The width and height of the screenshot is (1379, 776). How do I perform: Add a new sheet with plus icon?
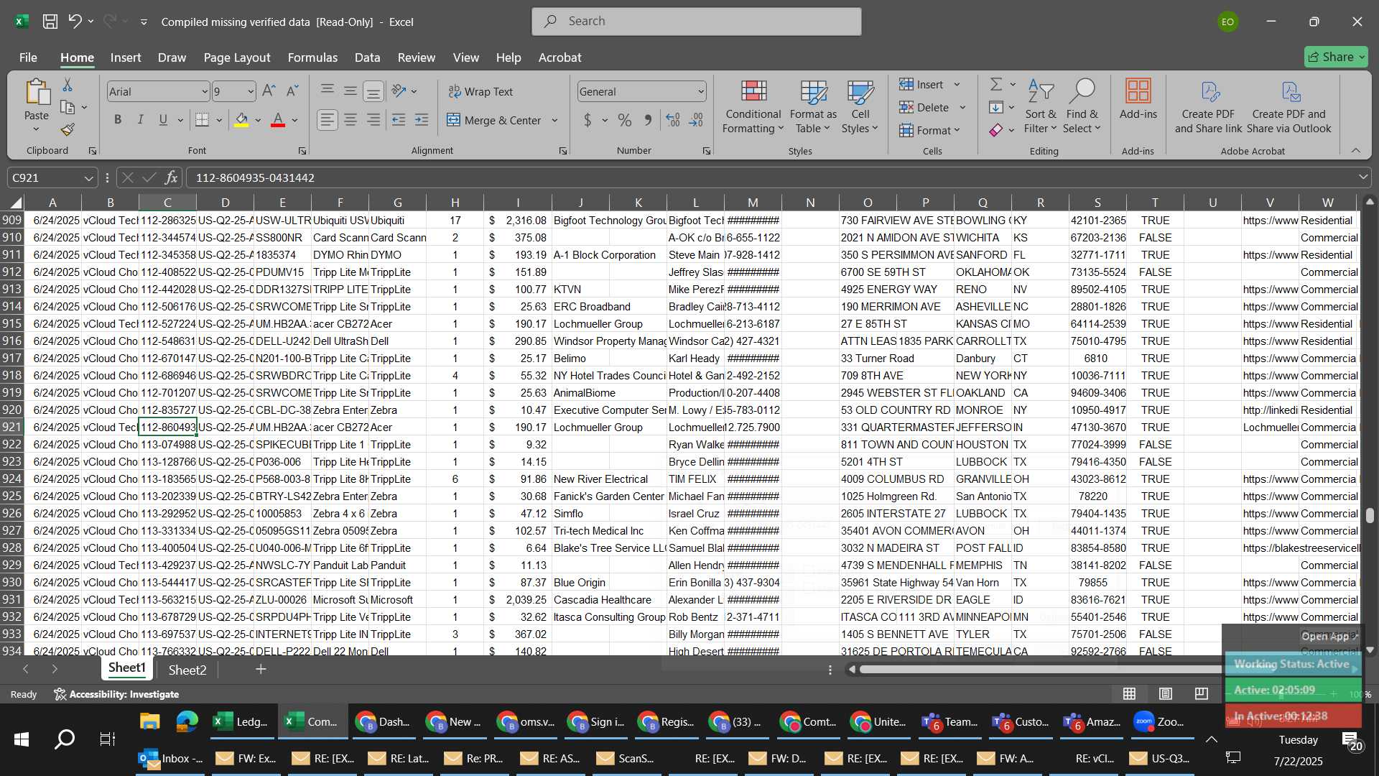click(261, 669)
